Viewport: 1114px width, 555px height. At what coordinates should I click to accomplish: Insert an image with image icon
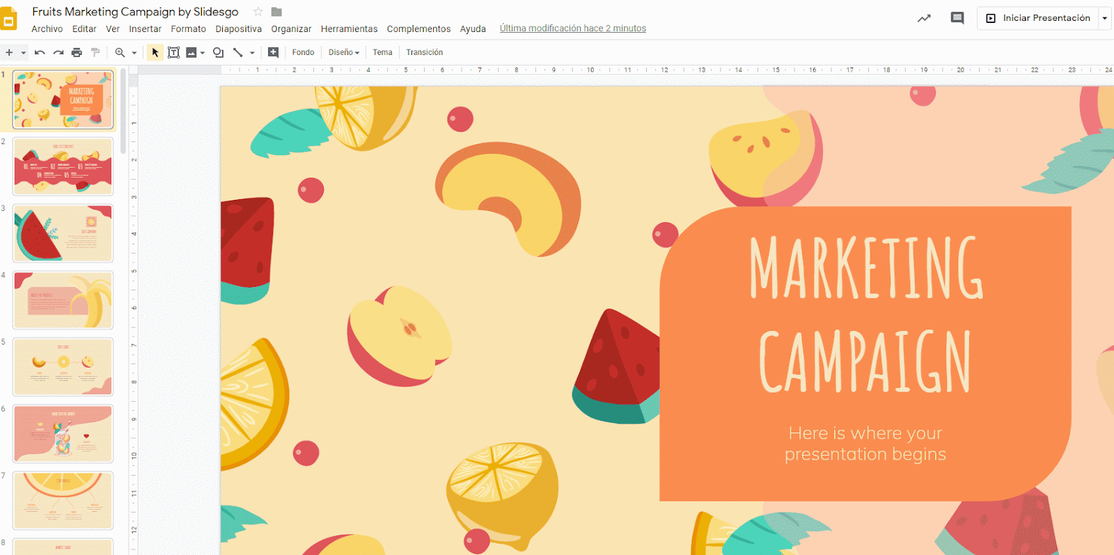[x=191, y=52]
